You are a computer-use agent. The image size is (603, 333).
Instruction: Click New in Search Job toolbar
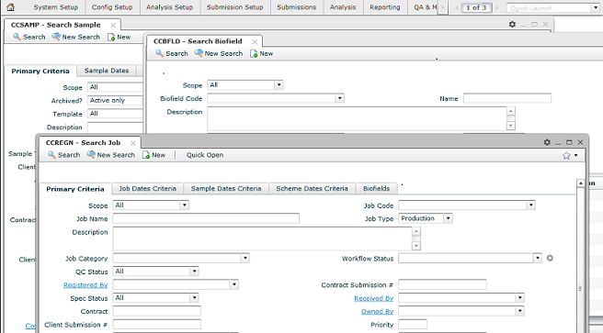pos(154,155)
